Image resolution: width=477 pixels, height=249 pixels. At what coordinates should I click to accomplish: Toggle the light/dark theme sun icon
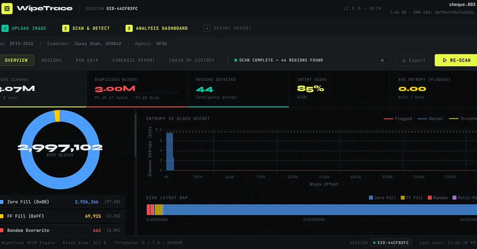coord(382,60)
